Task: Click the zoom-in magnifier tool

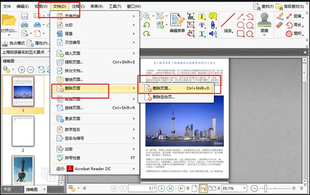Action: point(146,16)
